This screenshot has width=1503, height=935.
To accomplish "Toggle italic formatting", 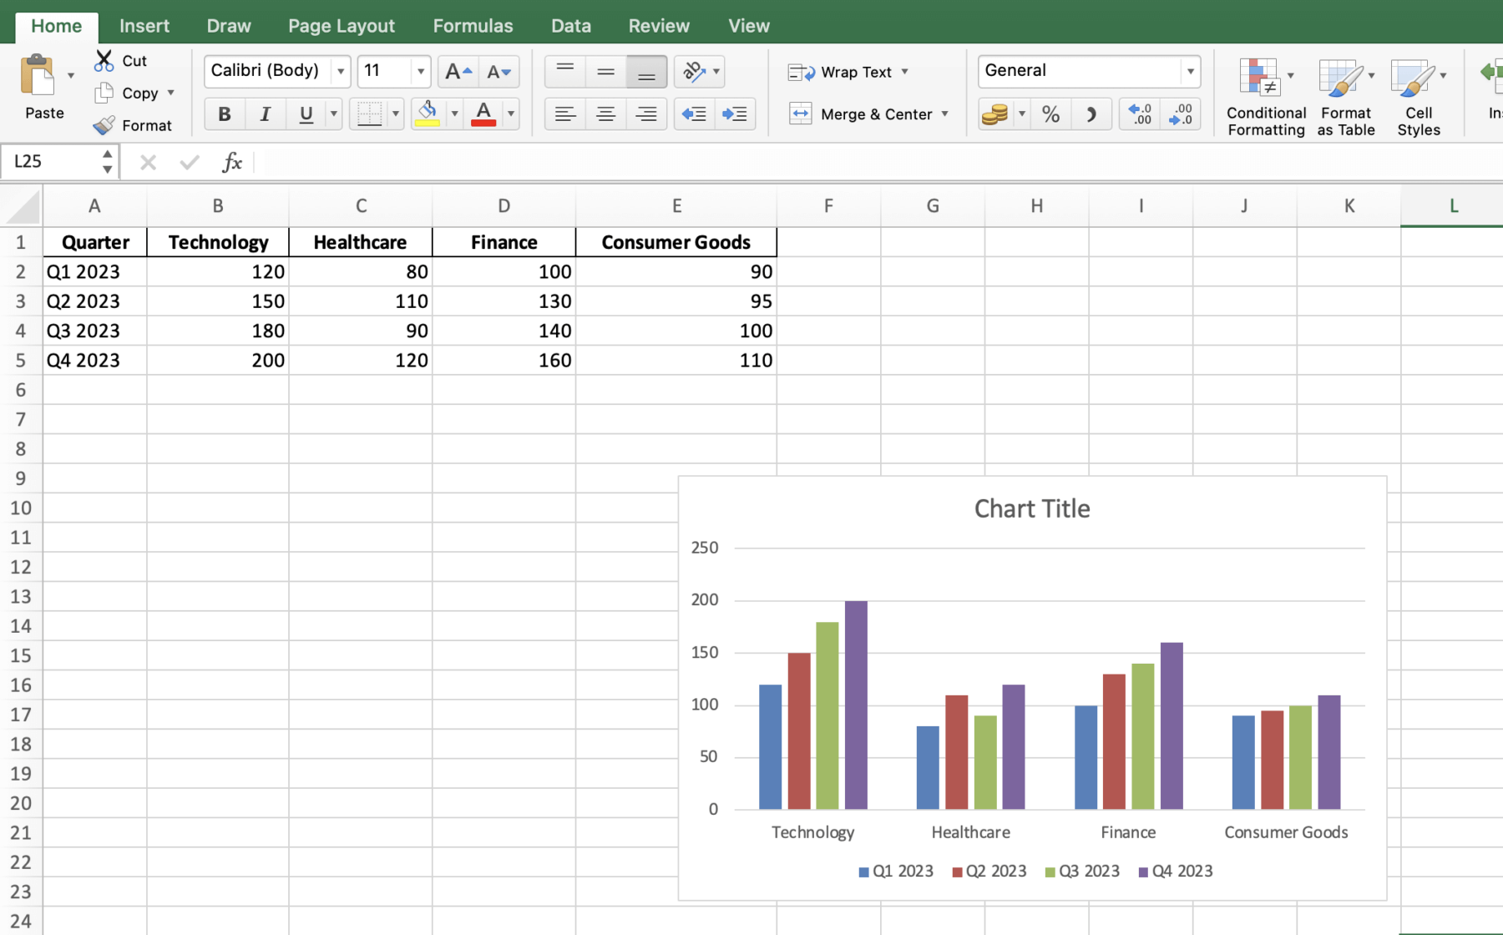I will (x=265, y=114).
